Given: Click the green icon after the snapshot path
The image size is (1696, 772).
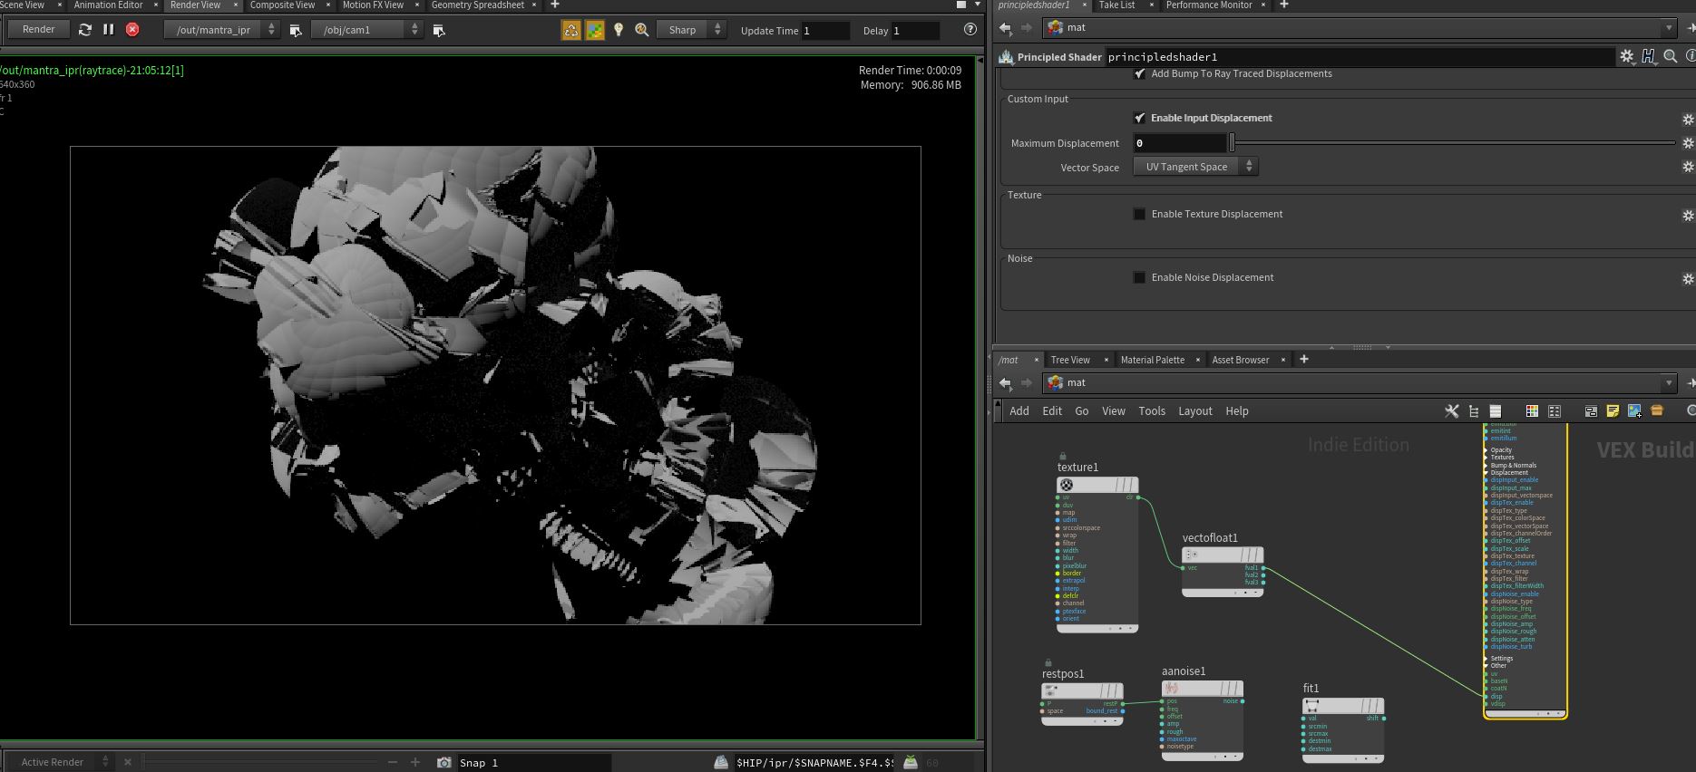Looking at the screenshot, I should [x=911, y=763].
